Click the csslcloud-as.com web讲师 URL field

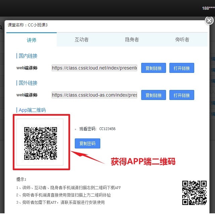coord(94,95)
